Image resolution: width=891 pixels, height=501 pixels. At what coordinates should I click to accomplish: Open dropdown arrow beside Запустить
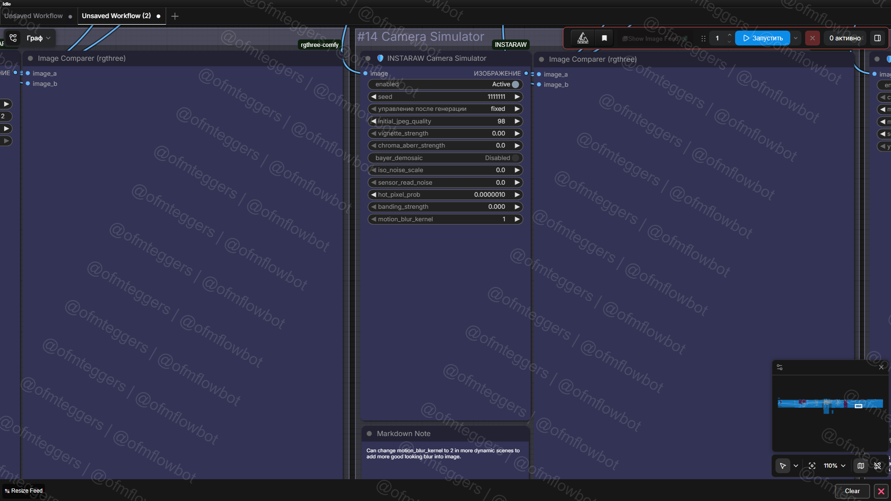pyautogui.click(x=796, y=38)
